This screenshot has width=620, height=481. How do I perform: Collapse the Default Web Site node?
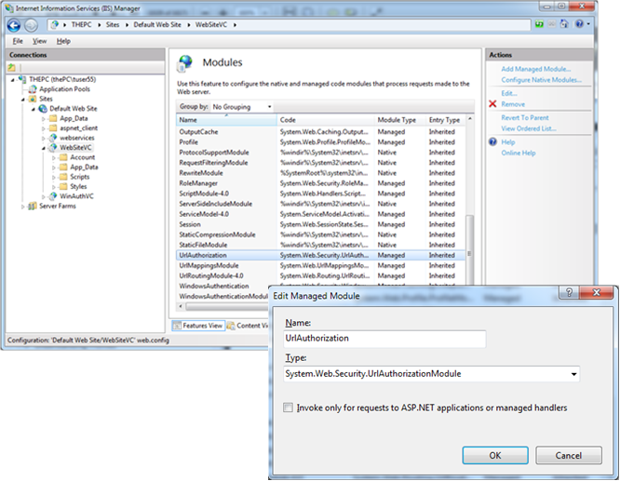coord(34,109)
